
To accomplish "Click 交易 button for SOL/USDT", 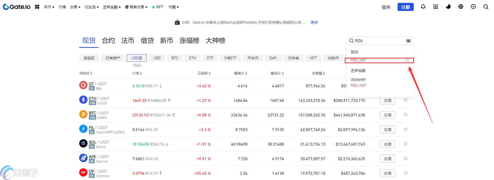I will [x=387, y=144].
